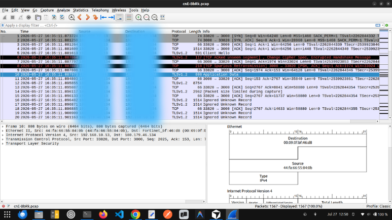Click Go to specified packet icon

pos(95,17)
